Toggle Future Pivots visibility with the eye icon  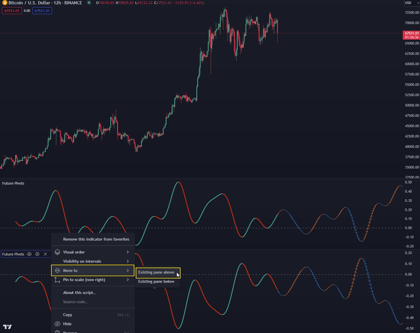click(29, 254)
